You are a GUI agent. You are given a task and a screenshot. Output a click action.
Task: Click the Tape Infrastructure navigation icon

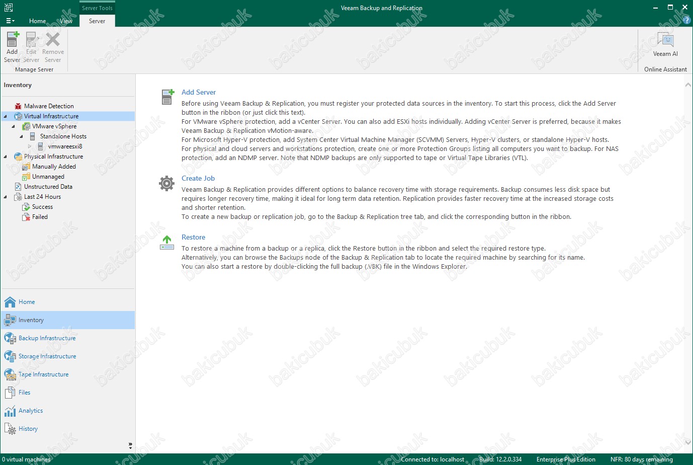10,374
